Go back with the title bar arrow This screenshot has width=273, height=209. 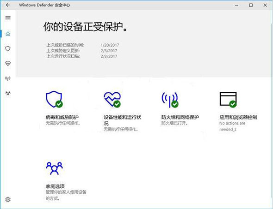8,5
